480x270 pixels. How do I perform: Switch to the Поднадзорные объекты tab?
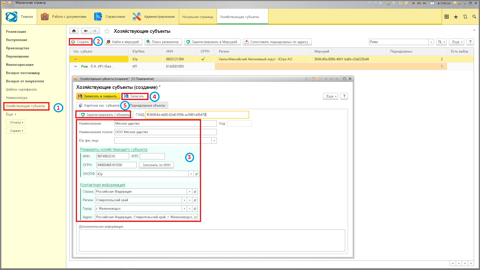pos(147,106)
